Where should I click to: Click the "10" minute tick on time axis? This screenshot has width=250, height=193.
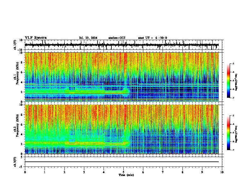[x=222, y=172]
